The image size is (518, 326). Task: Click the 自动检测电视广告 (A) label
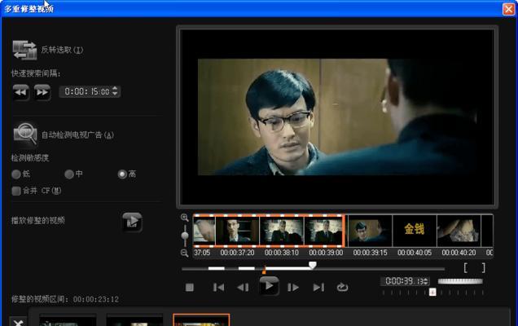[77, 135]
